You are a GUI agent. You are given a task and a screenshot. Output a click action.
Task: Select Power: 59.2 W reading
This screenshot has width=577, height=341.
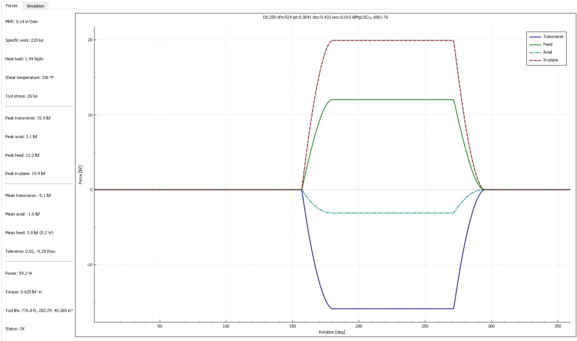[x=19, y=273]
